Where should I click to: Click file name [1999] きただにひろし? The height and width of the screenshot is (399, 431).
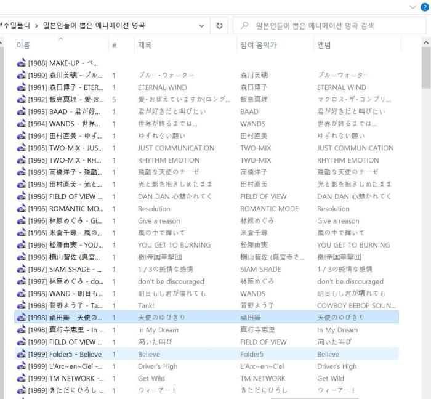66,390
